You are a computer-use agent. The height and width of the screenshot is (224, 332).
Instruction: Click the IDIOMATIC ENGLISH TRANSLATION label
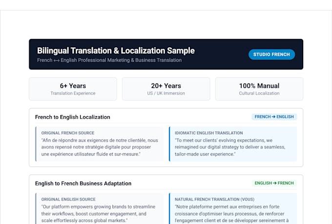coord(209,133)
